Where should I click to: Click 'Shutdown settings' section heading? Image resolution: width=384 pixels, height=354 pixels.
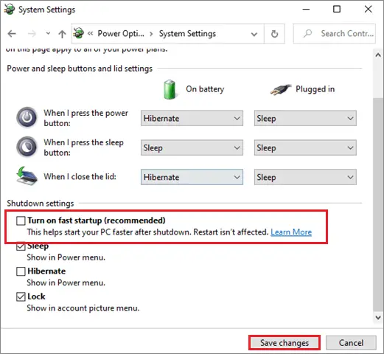coord(41,204)
